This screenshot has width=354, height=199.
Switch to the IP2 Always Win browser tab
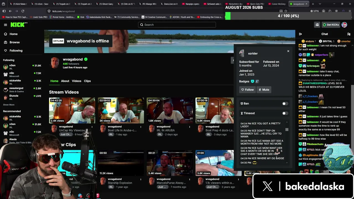coord(148,4)
